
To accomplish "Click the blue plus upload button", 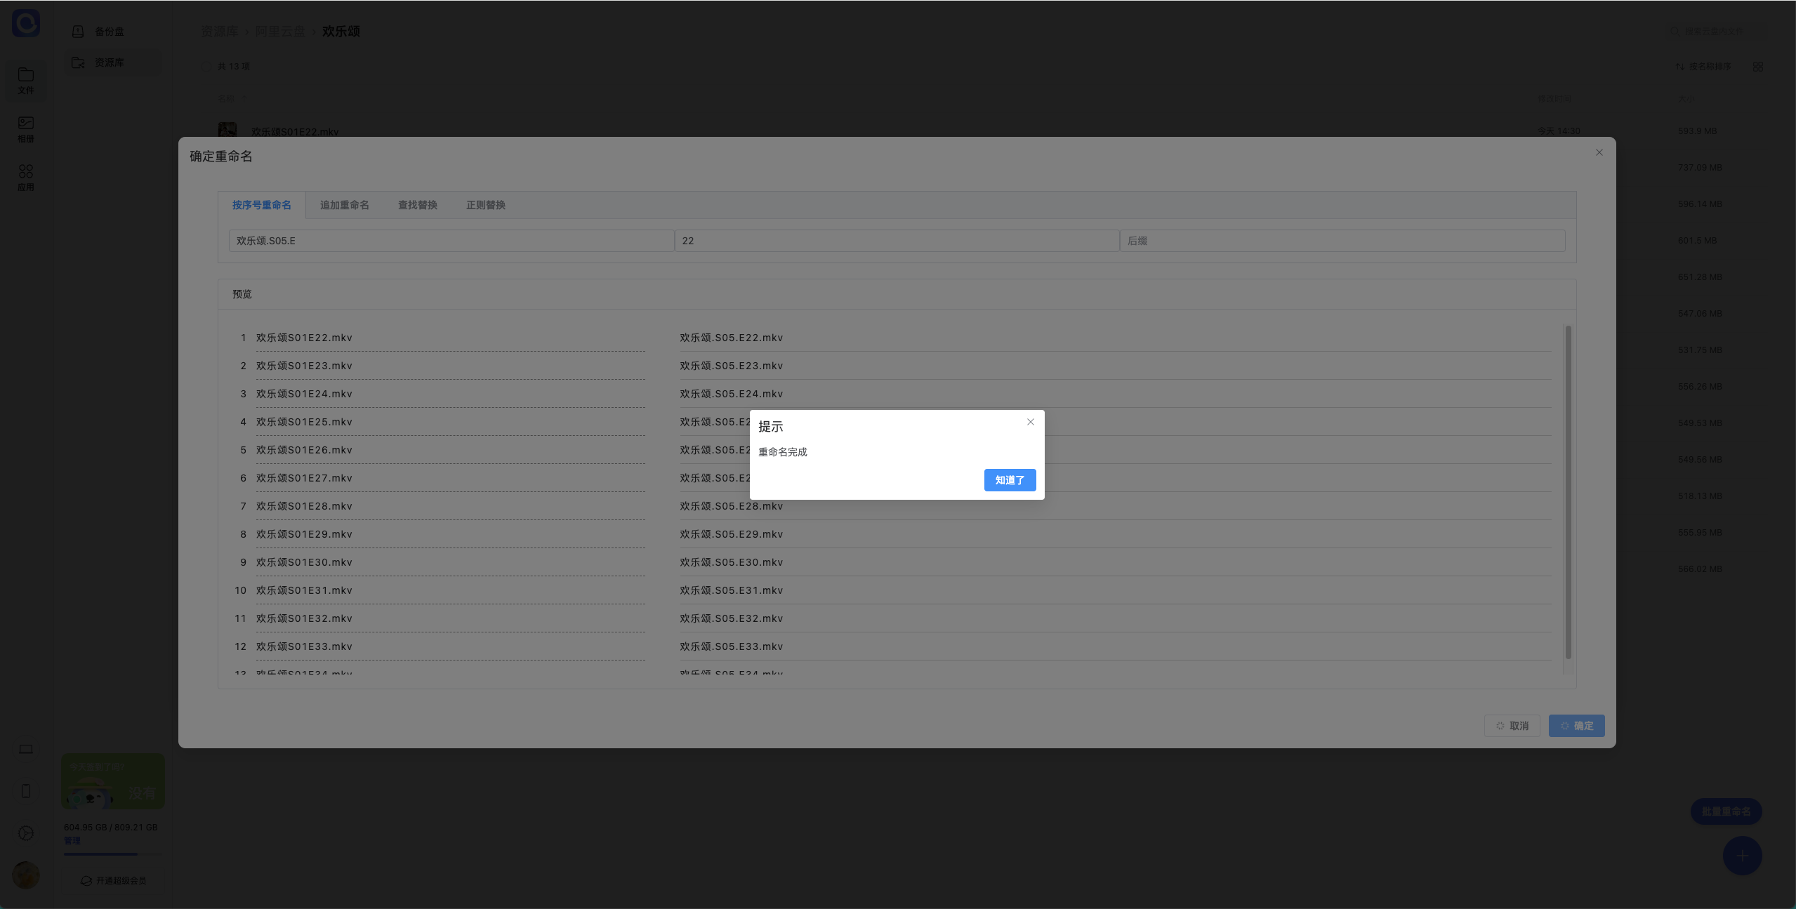I will [x=1742, y=856].
